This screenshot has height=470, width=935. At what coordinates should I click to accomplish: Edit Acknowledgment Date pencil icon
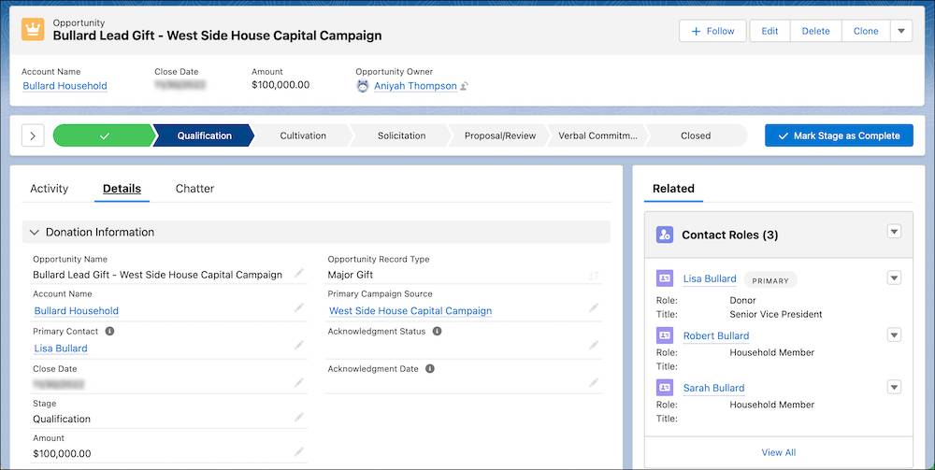coord(594,382)
